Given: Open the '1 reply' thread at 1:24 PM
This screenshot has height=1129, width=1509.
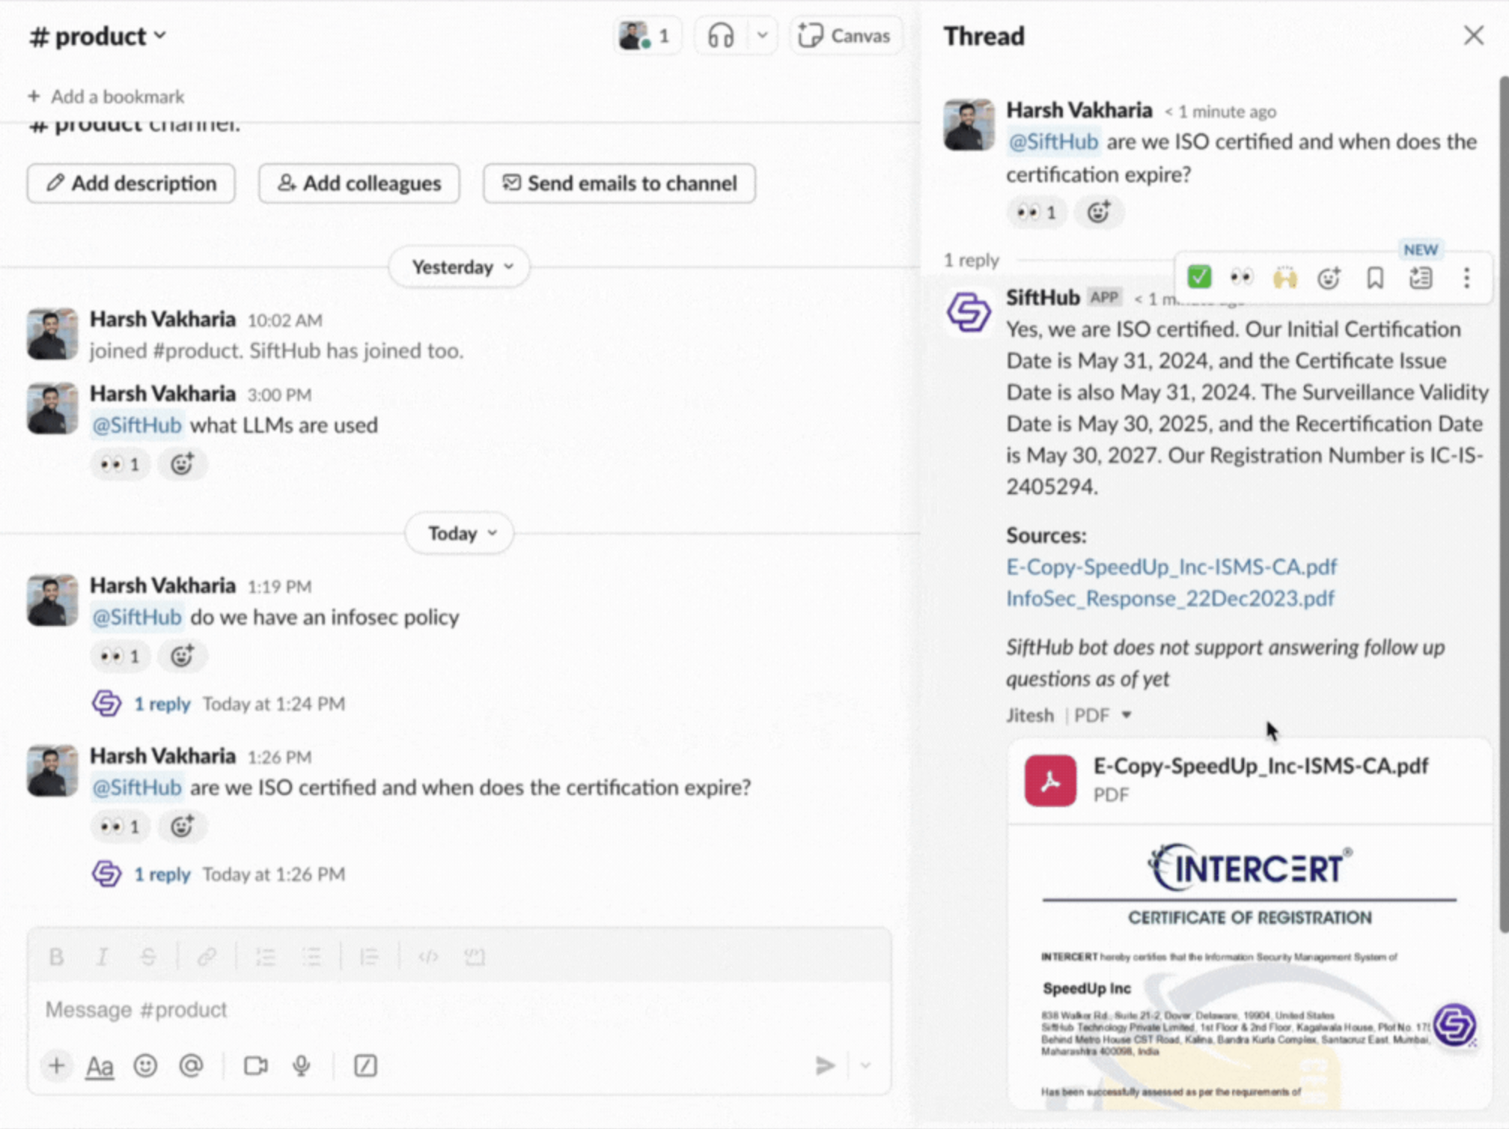Looking at the screenshot, I should point(162,704).
